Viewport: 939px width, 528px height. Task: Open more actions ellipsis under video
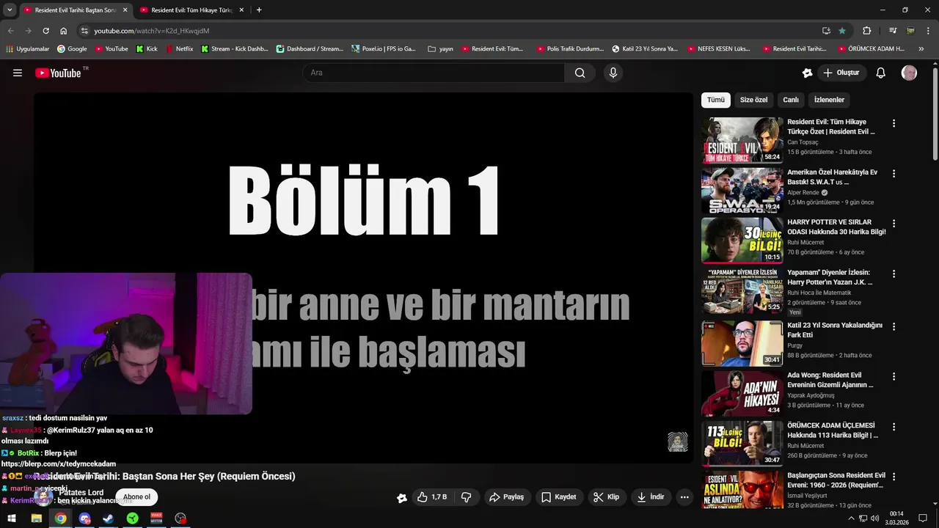[x=684, y=497]
